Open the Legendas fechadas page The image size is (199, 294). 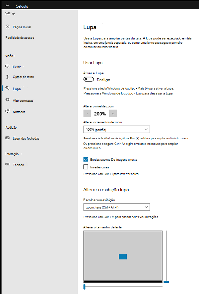pyautogui.click(x=26, y=139)
